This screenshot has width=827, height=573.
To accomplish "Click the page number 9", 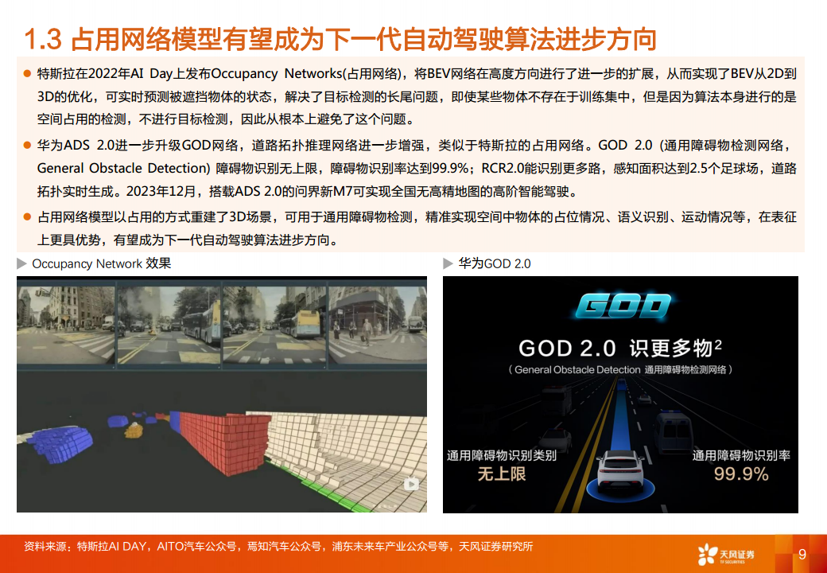I will click(802, 554).
